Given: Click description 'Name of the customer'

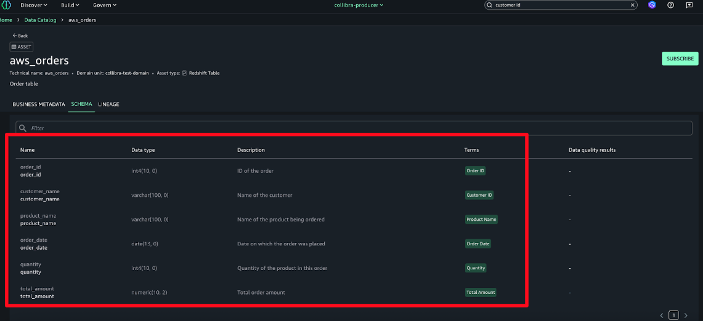Looking at the screenshot, I should (264, 195).
